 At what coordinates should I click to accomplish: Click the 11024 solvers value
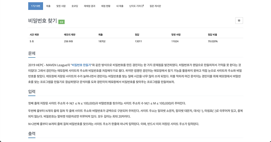[175, 41]
